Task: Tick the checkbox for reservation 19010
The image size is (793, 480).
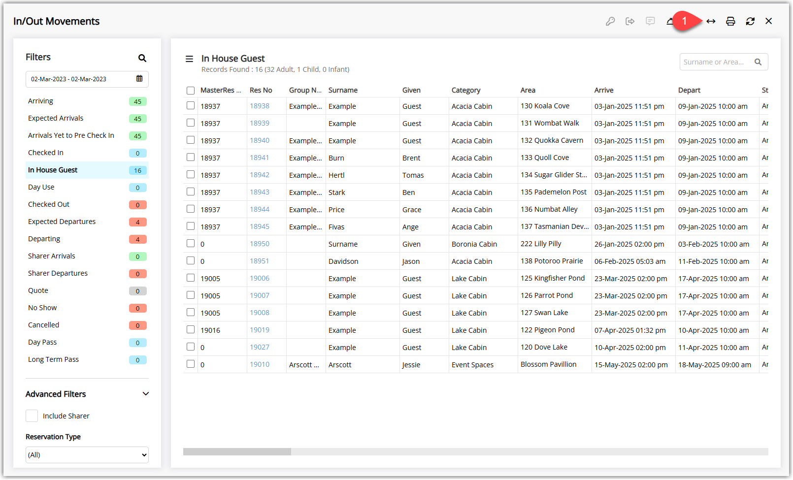Action: [x=191, y=364]
